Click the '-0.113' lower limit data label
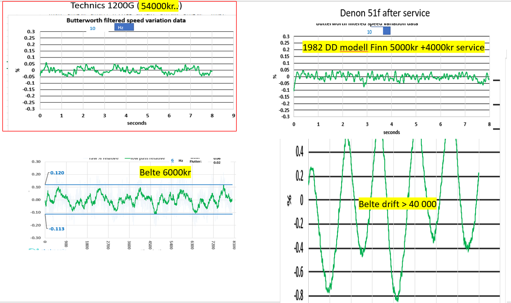 (58, 229)
